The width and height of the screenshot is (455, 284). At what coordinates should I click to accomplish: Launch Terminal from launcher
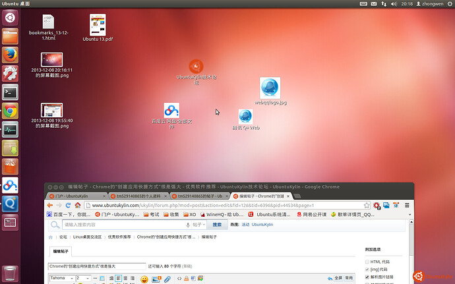[10, 92]
